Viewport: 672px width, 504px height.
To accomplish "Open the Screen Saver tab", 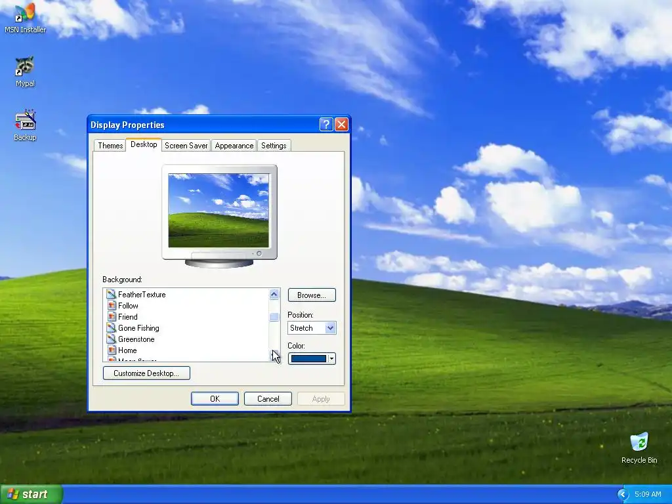I will click(186, 145).
